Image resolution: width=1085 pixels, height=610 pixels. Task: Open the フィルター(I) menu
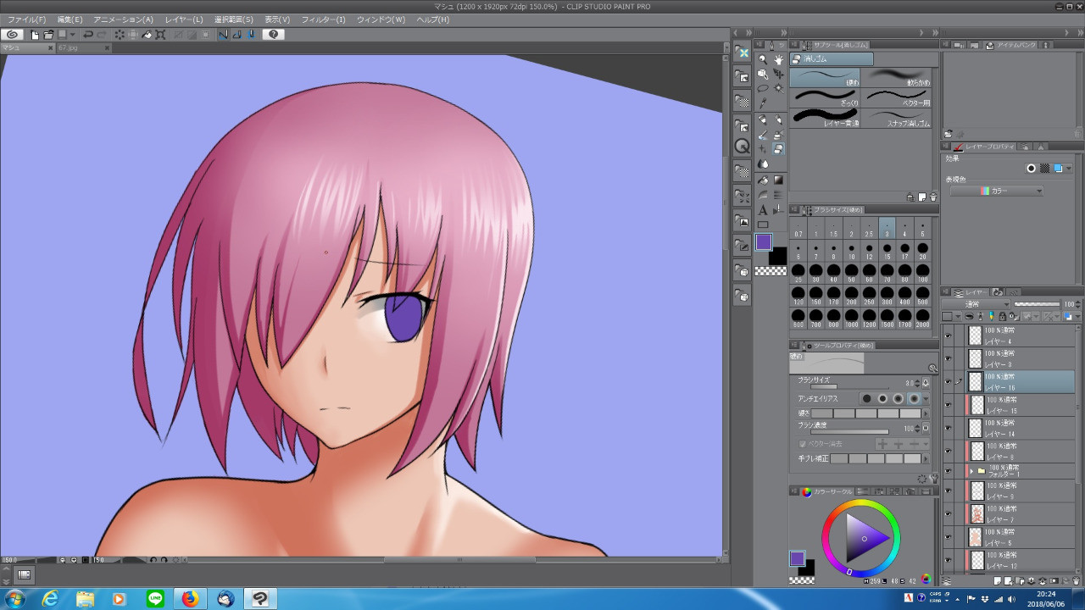point(323,19)
